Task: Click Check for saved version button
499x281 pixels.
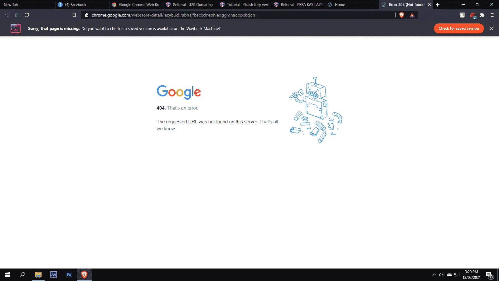Action: (459, 28)
